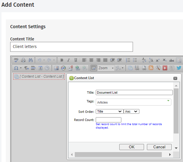183x162 pixels.
Task: Click OK in the Content List dialog
Action: (132, 147)
